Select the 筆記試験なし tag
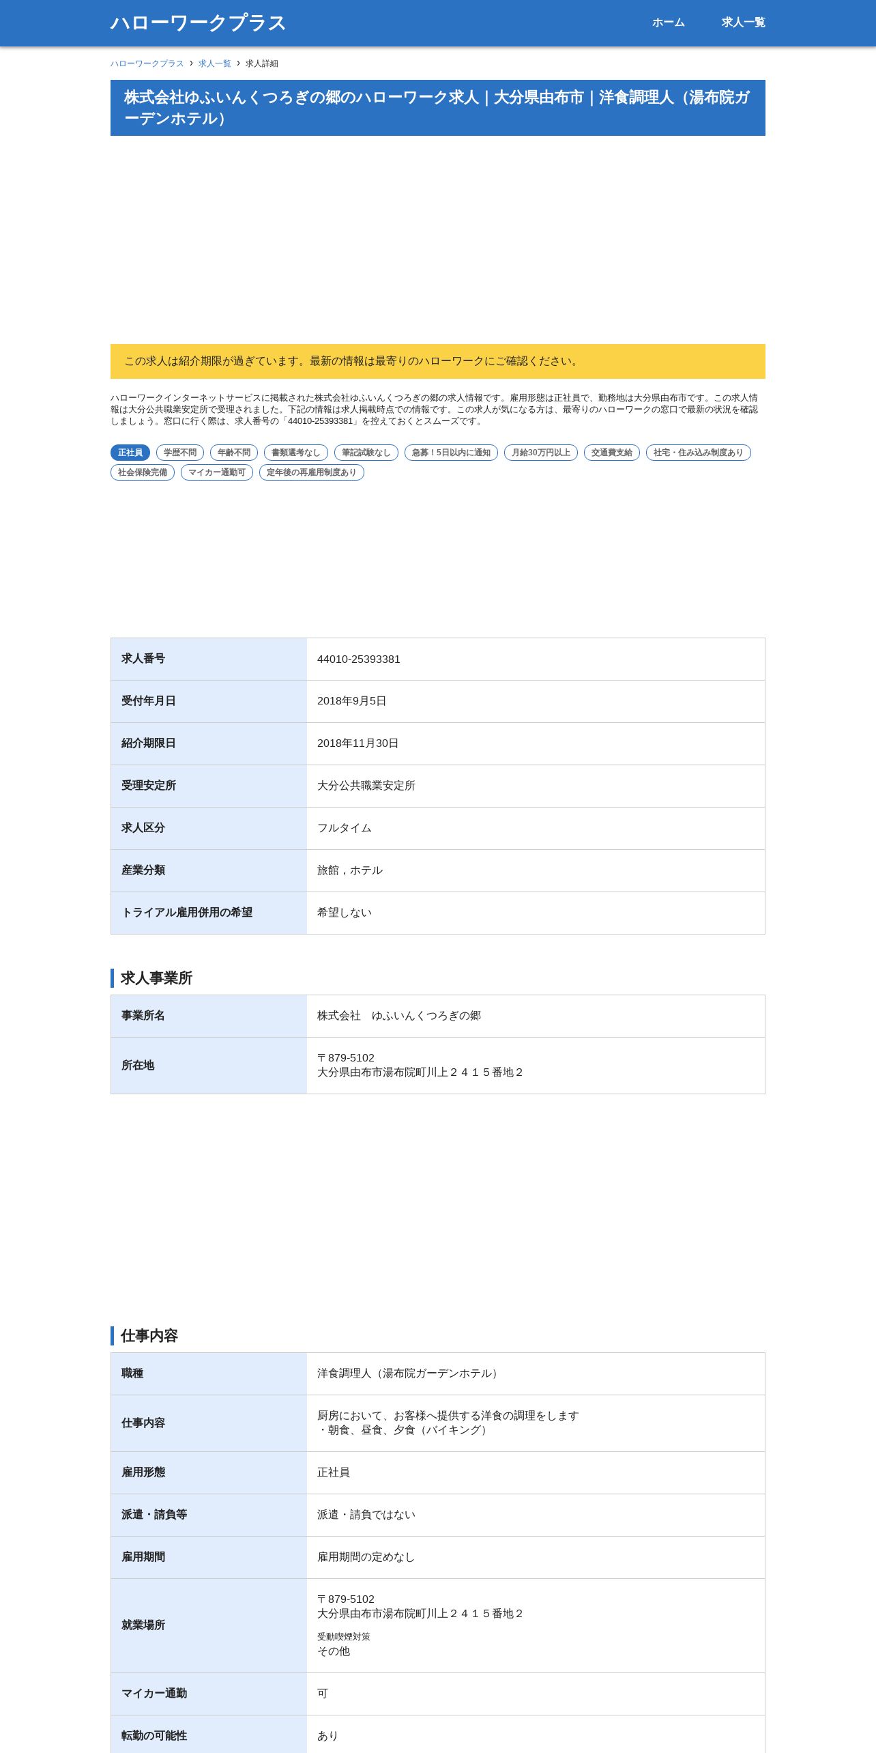The height and width of the screenshot is (1753, 876). pos(366,453)
